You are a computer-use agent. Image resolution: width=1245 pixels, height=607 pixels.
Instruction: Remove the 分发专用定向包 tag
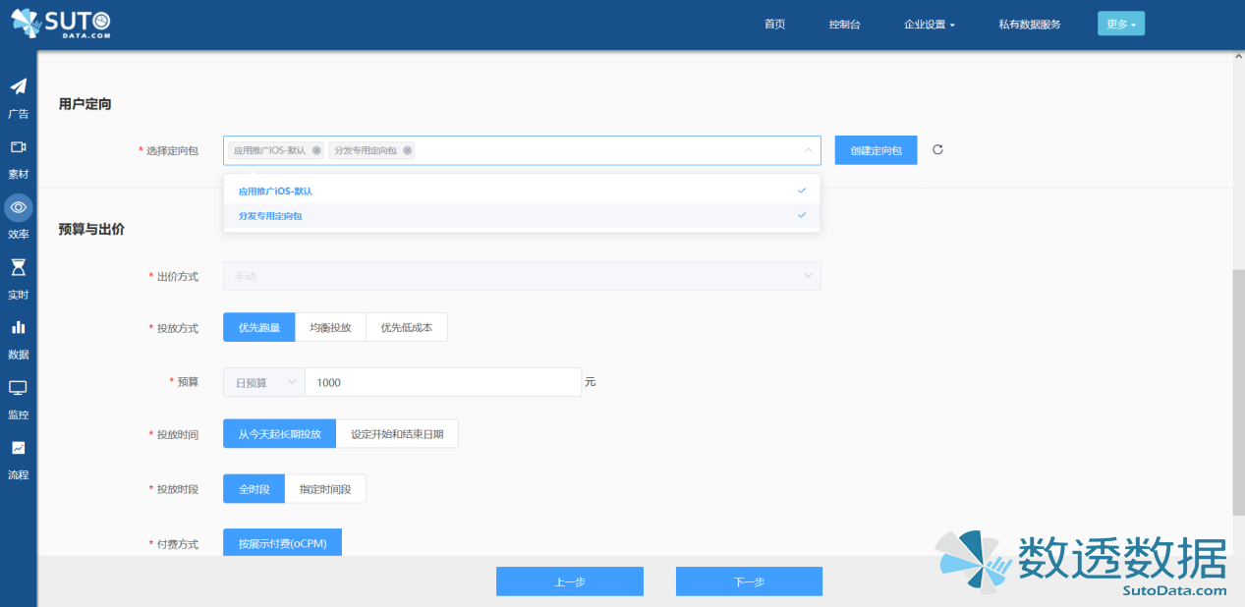pyautogui.click(x=408, y=150)
